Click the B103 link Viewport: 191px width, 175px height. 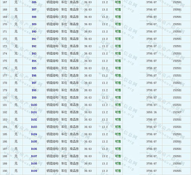point(34,127)
